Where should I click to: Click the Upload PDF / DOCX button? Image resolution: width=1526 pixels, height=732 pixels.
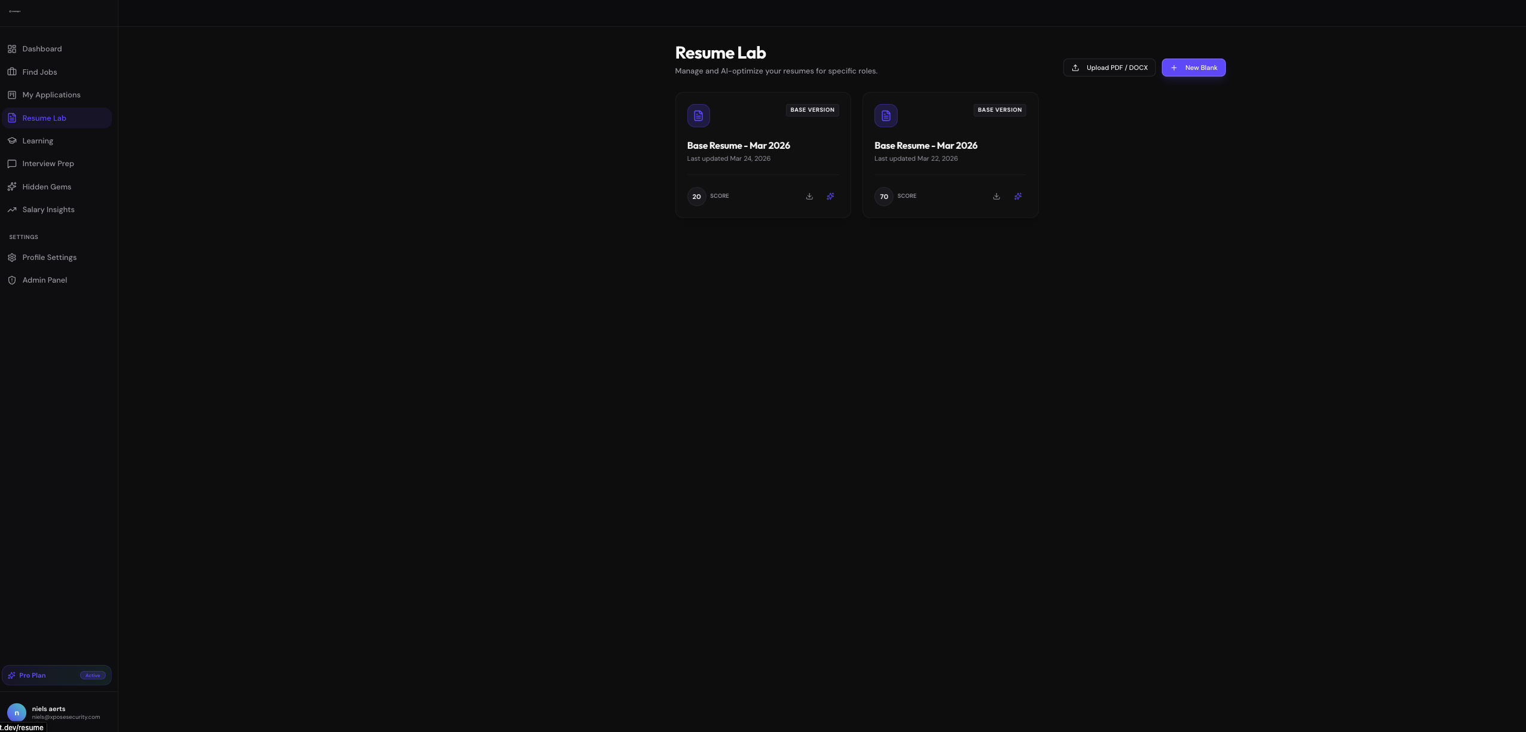tap(1109, 68)
